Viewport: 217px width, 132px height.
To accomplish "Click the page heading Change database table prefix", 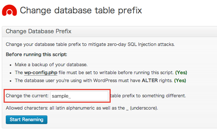I will (81, 10).
